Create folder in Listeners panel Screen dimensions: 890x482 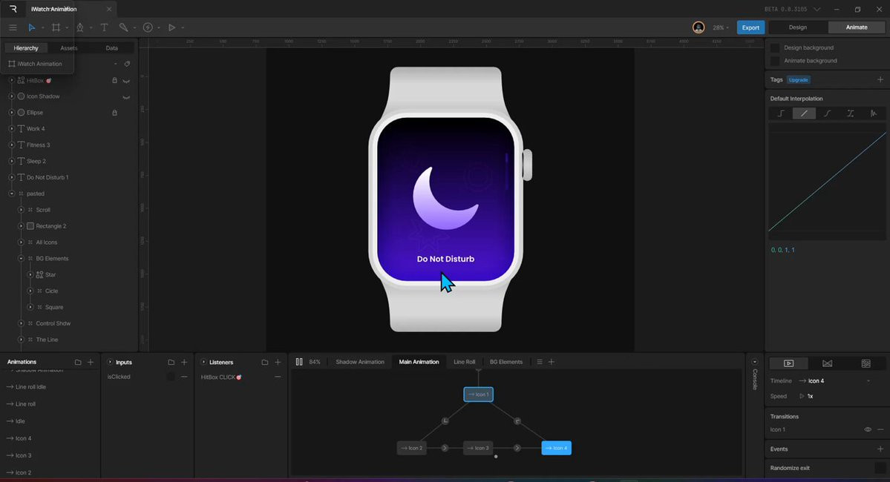[x=264, y=362]
